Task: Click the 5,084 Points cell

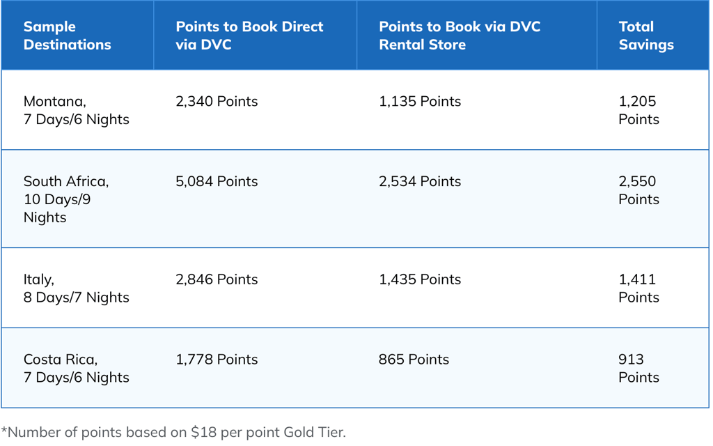Action: point(217,182)
